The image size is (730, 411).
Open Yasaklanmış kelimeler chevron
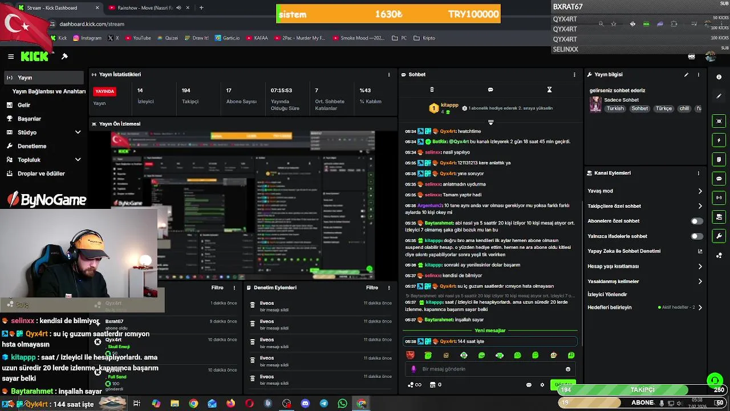point(700,281)
